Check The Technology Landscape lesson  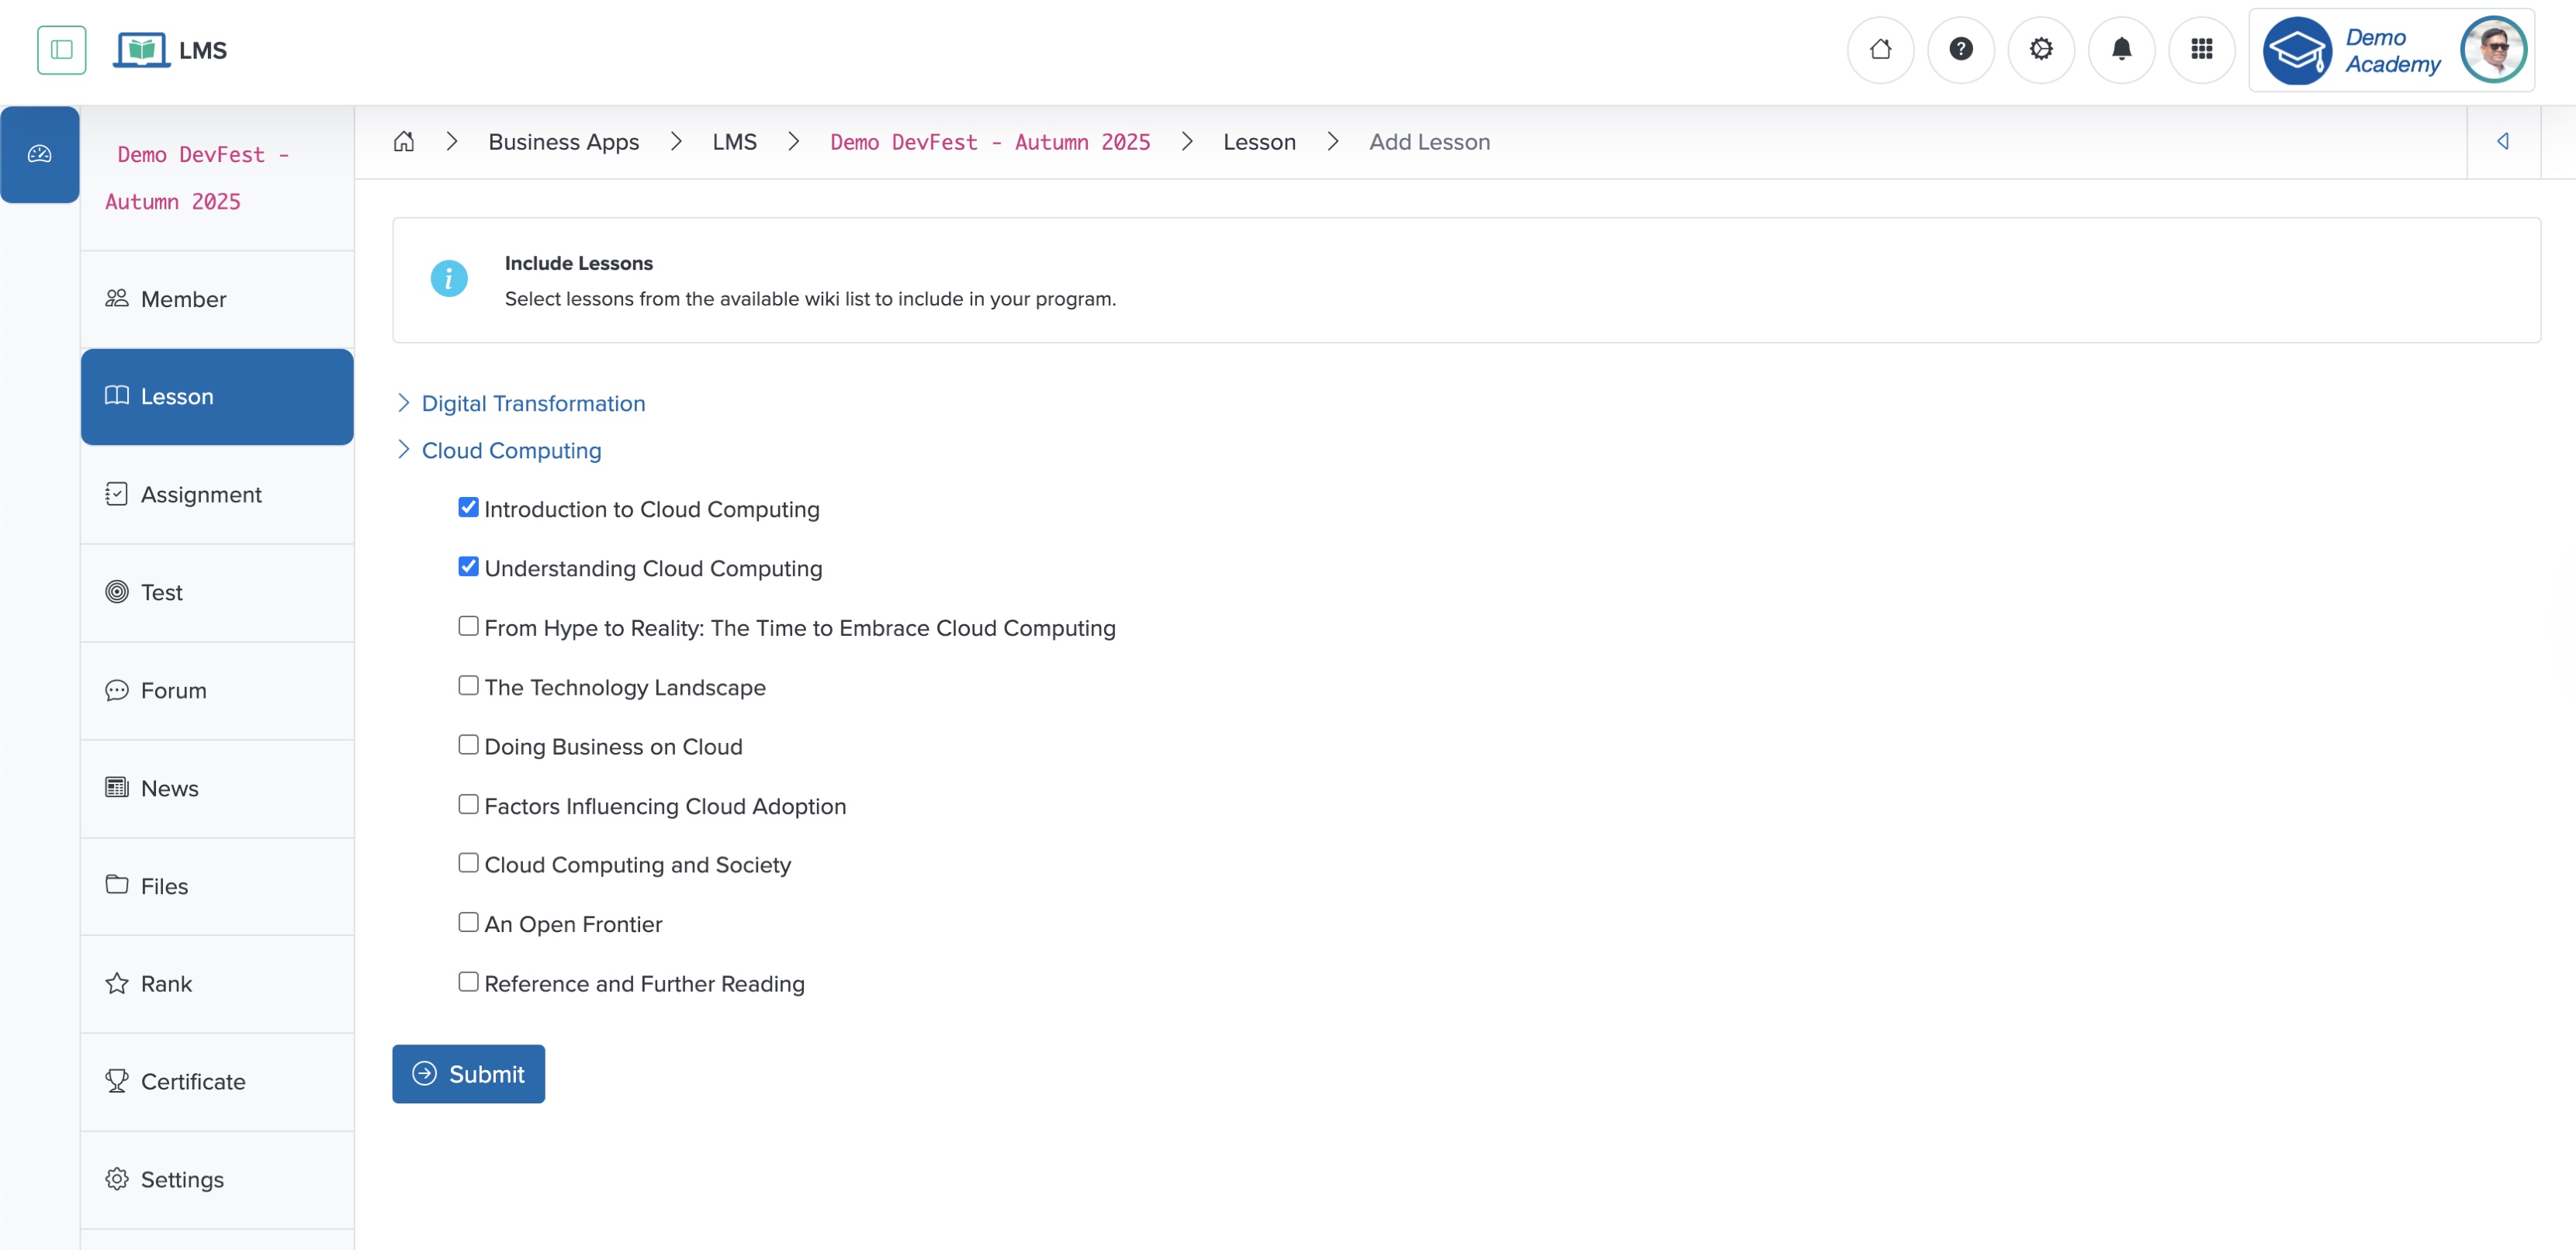coord(468,685)
